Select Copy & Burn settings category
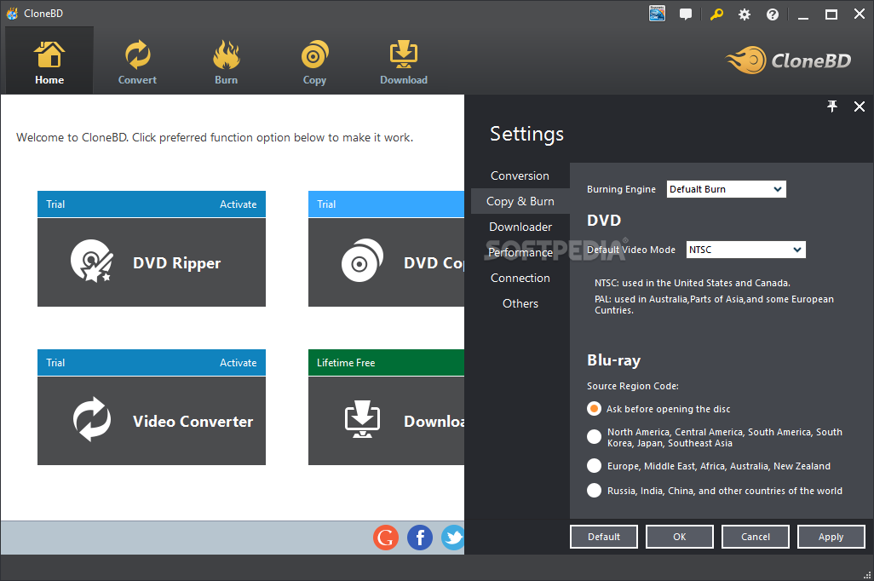 coord(520,201)
